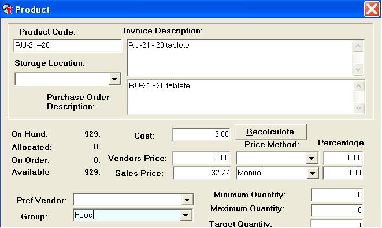Click the Invoice Description scroll down arrow
This screenshot has height=228, width=382.
[x=358, y=70]
